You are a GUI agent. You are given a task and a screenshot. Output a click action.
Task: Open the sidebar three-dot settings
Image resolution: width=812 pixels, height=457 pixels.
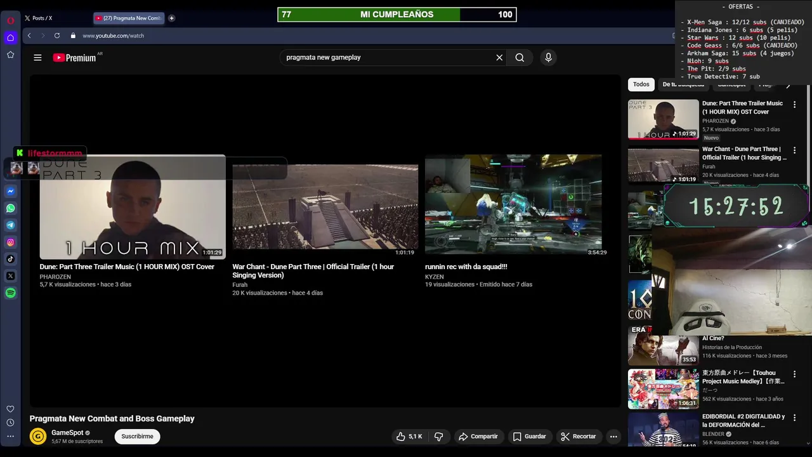pos(11,436)
